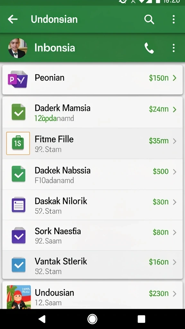This screenshot has width=185, height=329.
Task: Open the Daskak Nilorik list entry
Action: pyautogui.click(x=92, y=205)
